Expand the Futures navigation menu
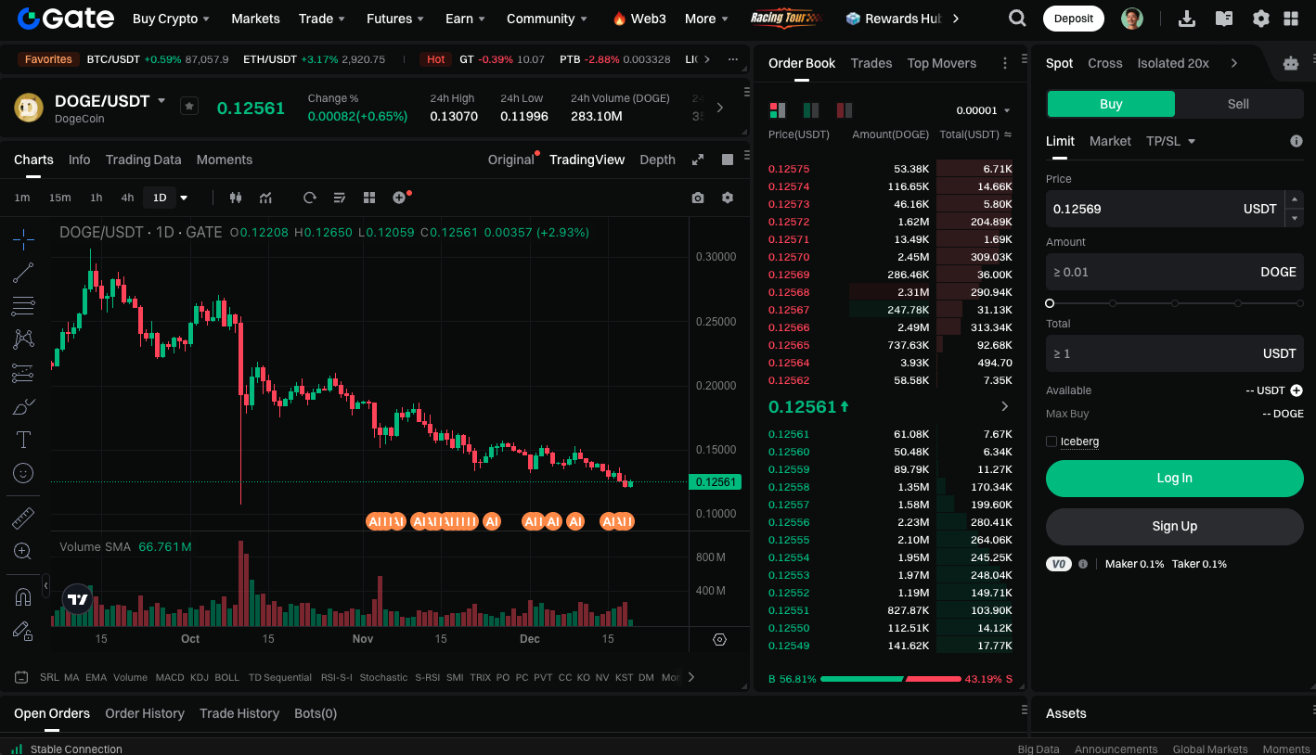The height and width of the screenshot is (755, 1316). point(395,19)
